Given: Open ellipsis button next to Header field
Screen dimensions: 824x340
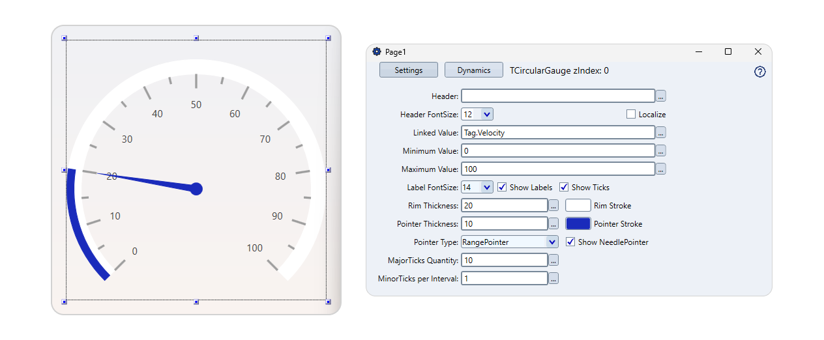Looking at the screenshot, I should pos(661,96).
